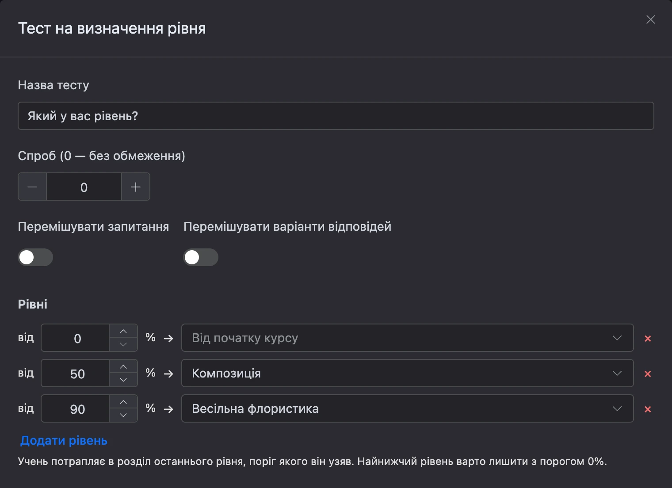Delete the 'Весільна флористика' level row
The image size is (672, 488).
click(648, 409)
